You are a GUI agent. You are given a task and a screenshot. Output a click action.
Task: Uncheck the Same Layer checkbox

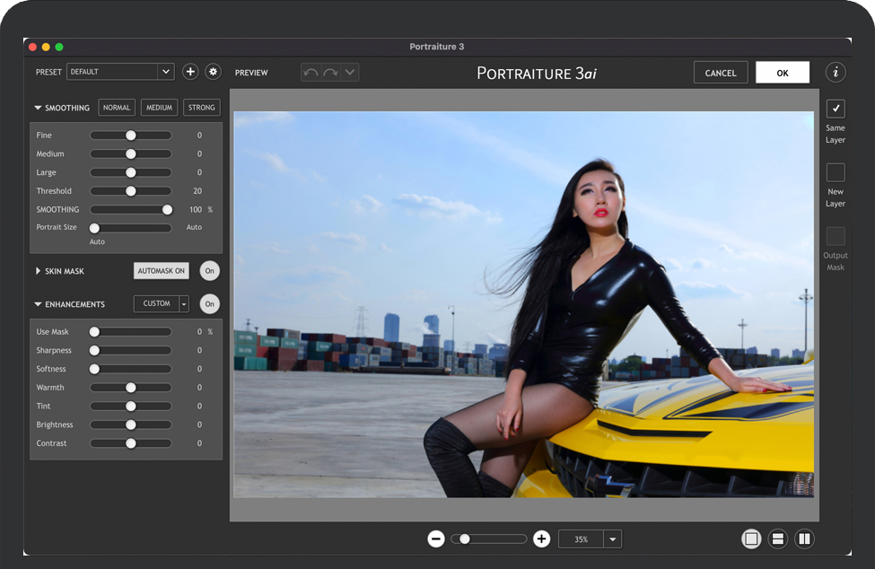(x=836, y=109)
